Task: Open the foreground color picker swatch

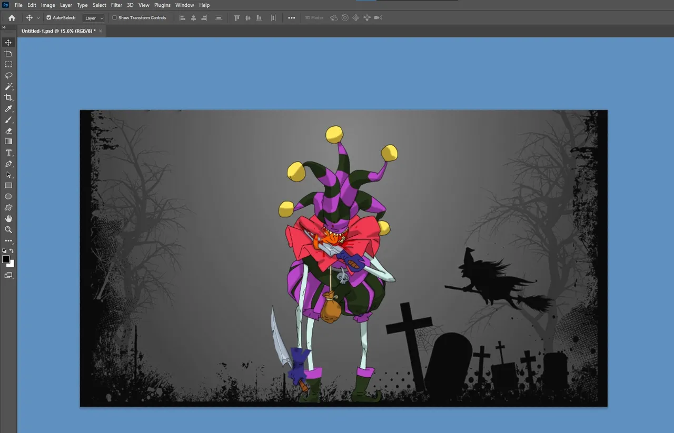Action: (x=6, y=259)
